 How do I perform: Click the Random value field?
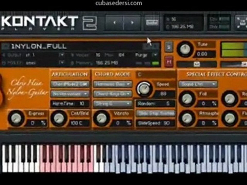pos(155,104)
